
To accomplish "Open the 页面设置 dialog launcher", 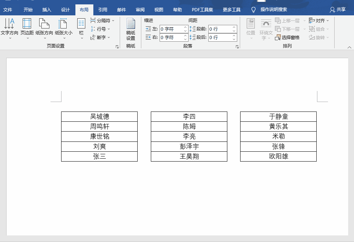I will (x=116, y=46).
